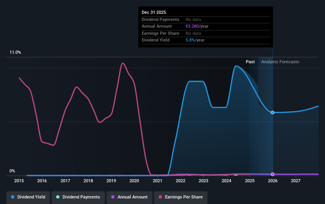Click the 2027 x-axis label
The width and height of the screenshot is (325, 204).
coord(296,181)
